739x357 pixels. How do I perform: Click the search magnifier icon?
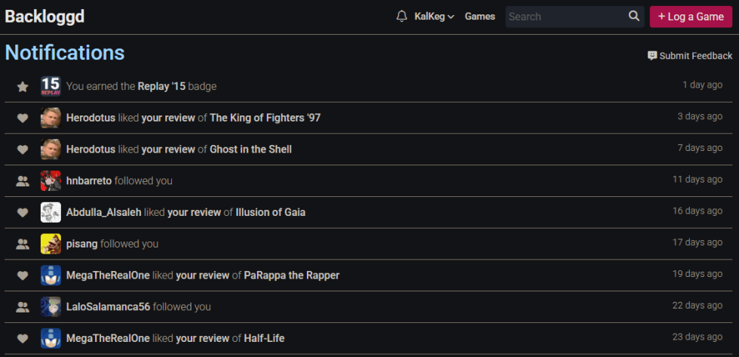pos(634,17)
